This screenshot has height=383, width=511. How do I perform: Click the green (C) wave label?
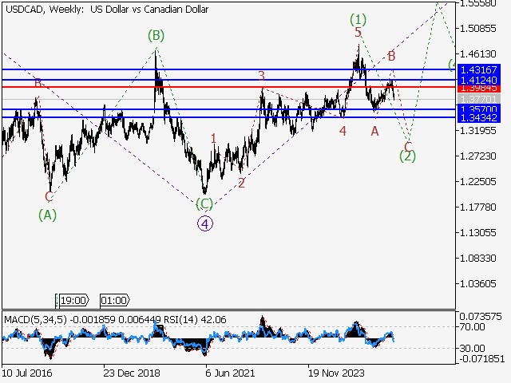205,203
